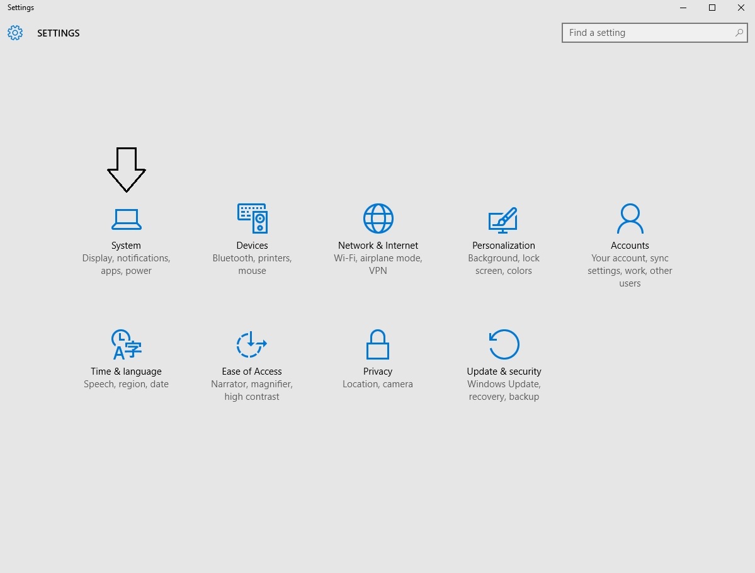Select the Privacy category label

378,372
